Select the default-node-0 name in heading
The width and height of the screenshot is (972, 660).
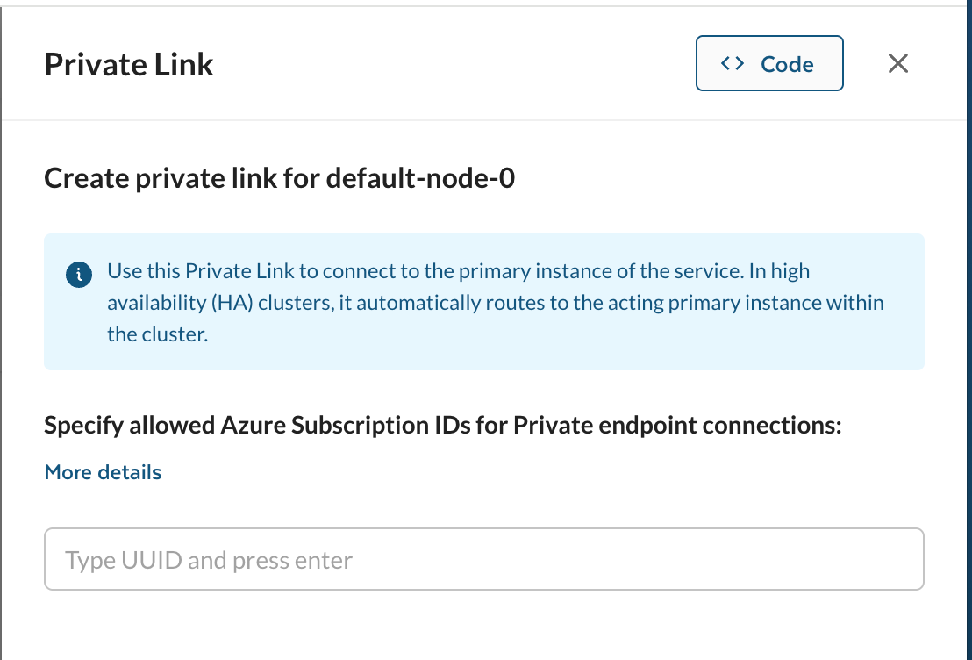pyautogui.click(x=420, y=179)
